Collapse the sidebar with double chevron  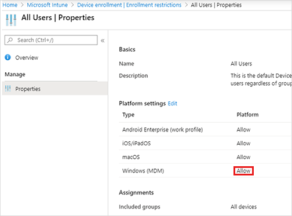click(103, 41)
